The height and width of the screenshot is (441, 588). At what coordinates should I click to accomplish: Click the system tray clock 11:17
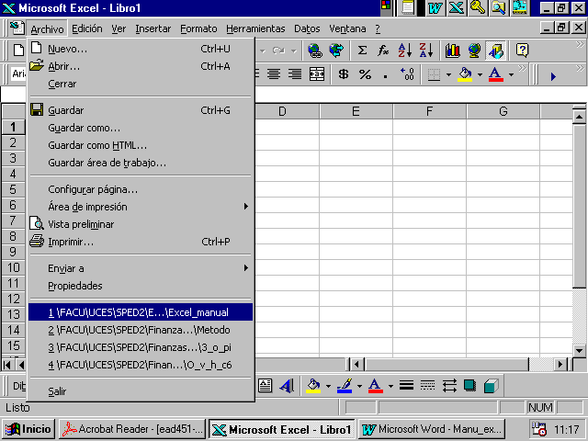tap(566, 429)
